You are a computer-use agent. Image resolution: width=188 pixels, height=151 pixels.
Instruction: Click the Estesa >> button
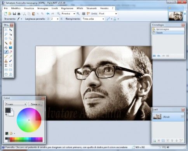point(35,104)
